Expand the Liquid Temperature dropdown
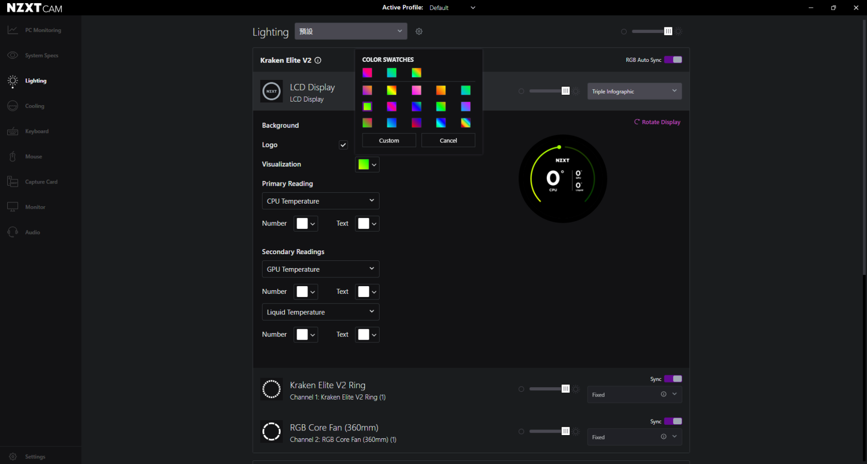The width and height of the screenshot is (867, 464). point(320,312)
